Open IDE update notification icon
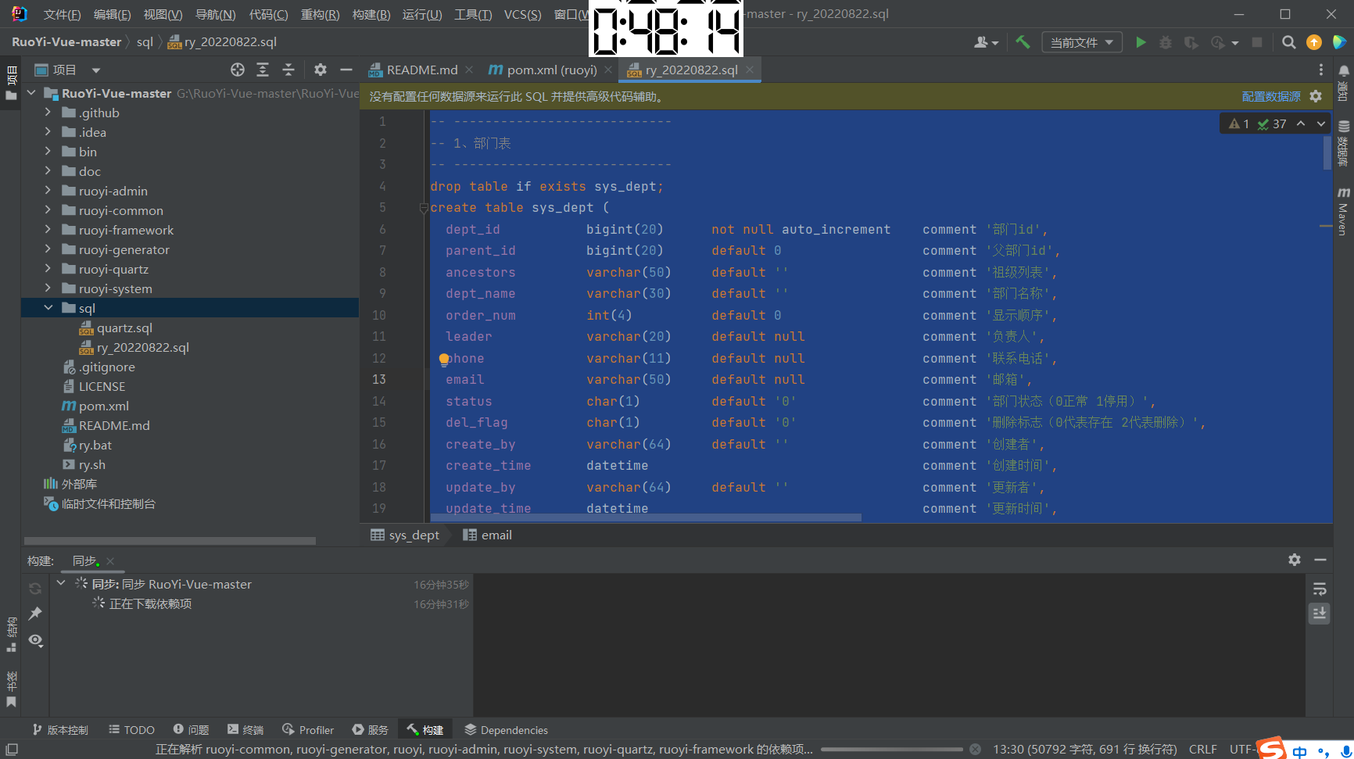The height and width of the screenshot is (759, 1354). click(1314, 42)
